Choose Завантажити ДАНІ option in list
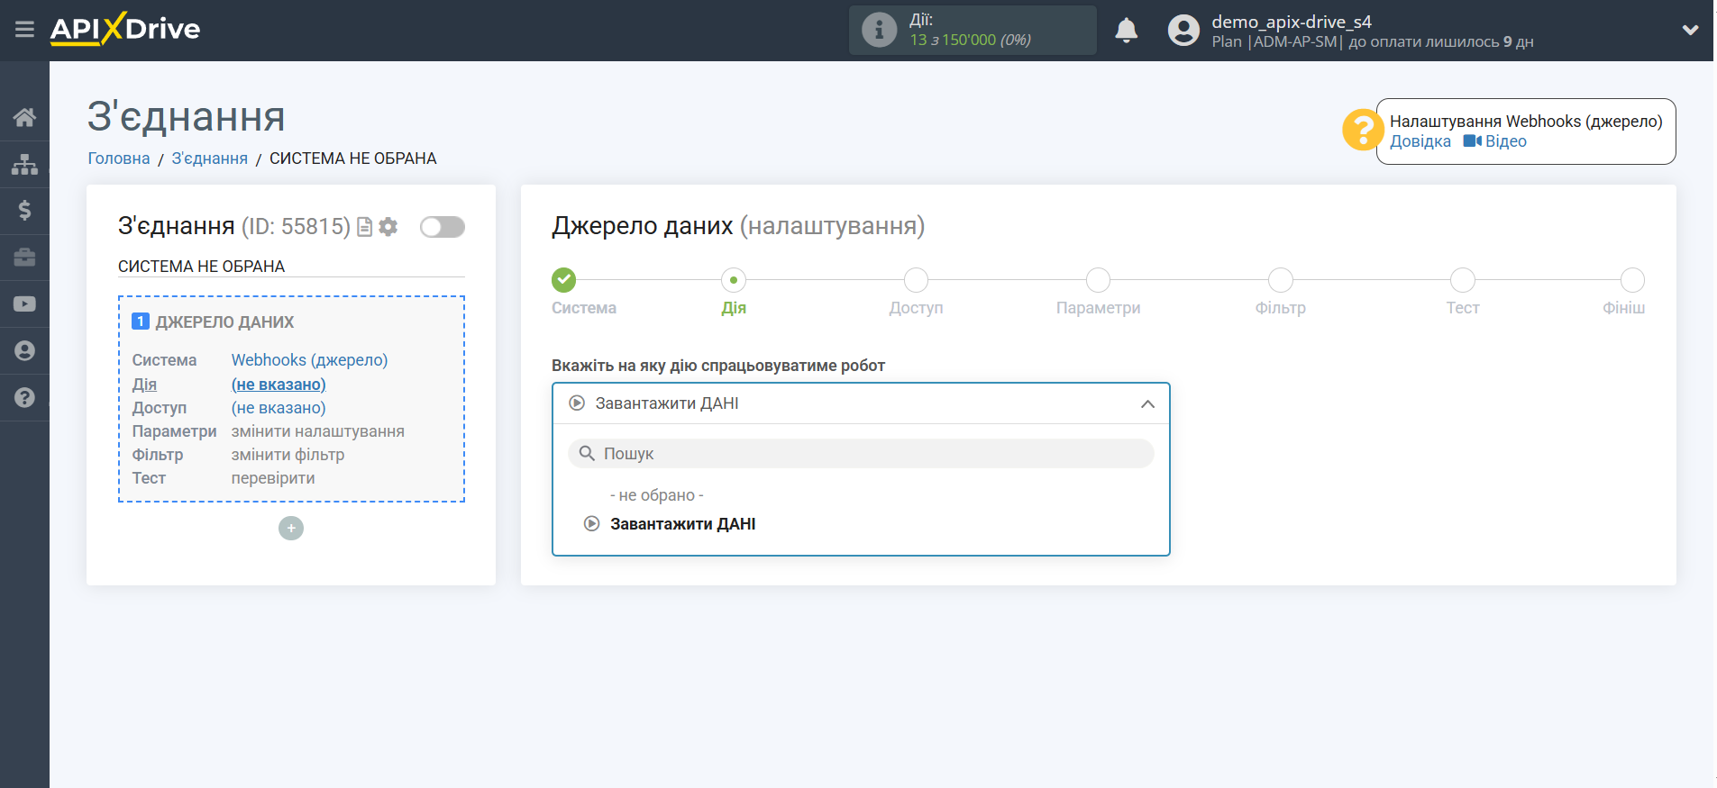Viewport: 1717px width, 788px height. (x=682, y=524)
